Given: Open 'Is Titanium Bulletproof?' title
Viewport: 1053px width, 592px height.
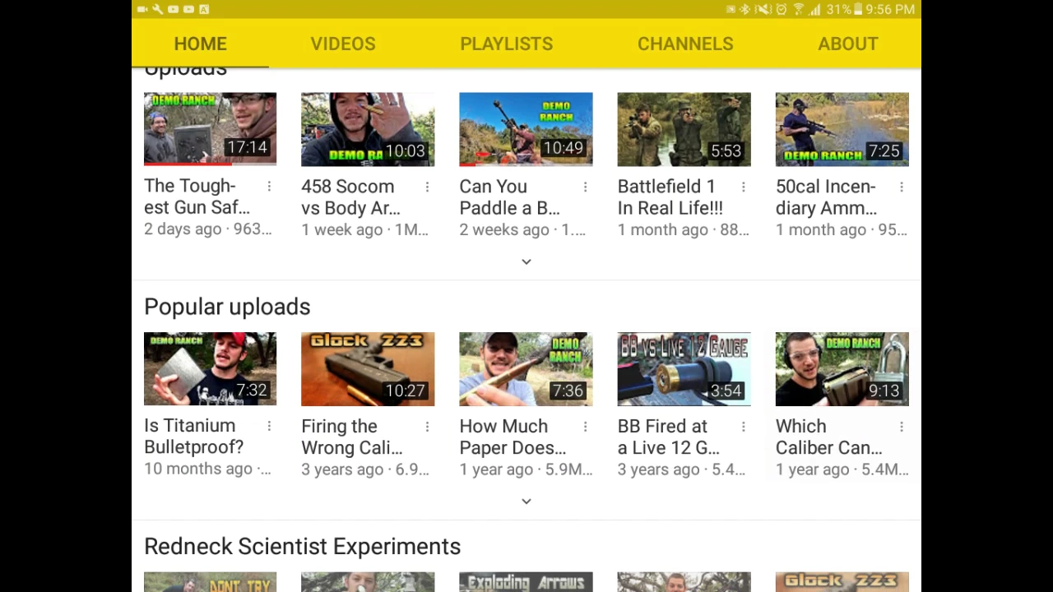Looking at the screenshot, I should 194,436.
